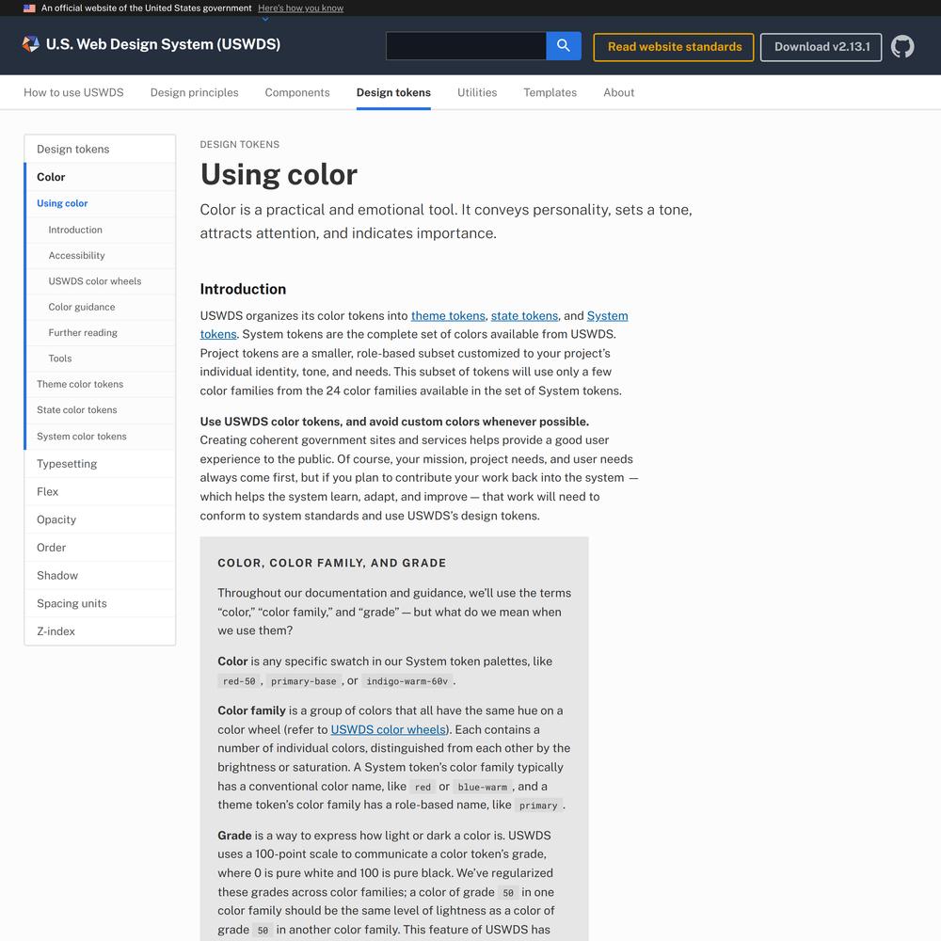The width and height of the screenshot is (941, 941).
Task: Click the search magnifier icon button
Action: coord(563,45)
